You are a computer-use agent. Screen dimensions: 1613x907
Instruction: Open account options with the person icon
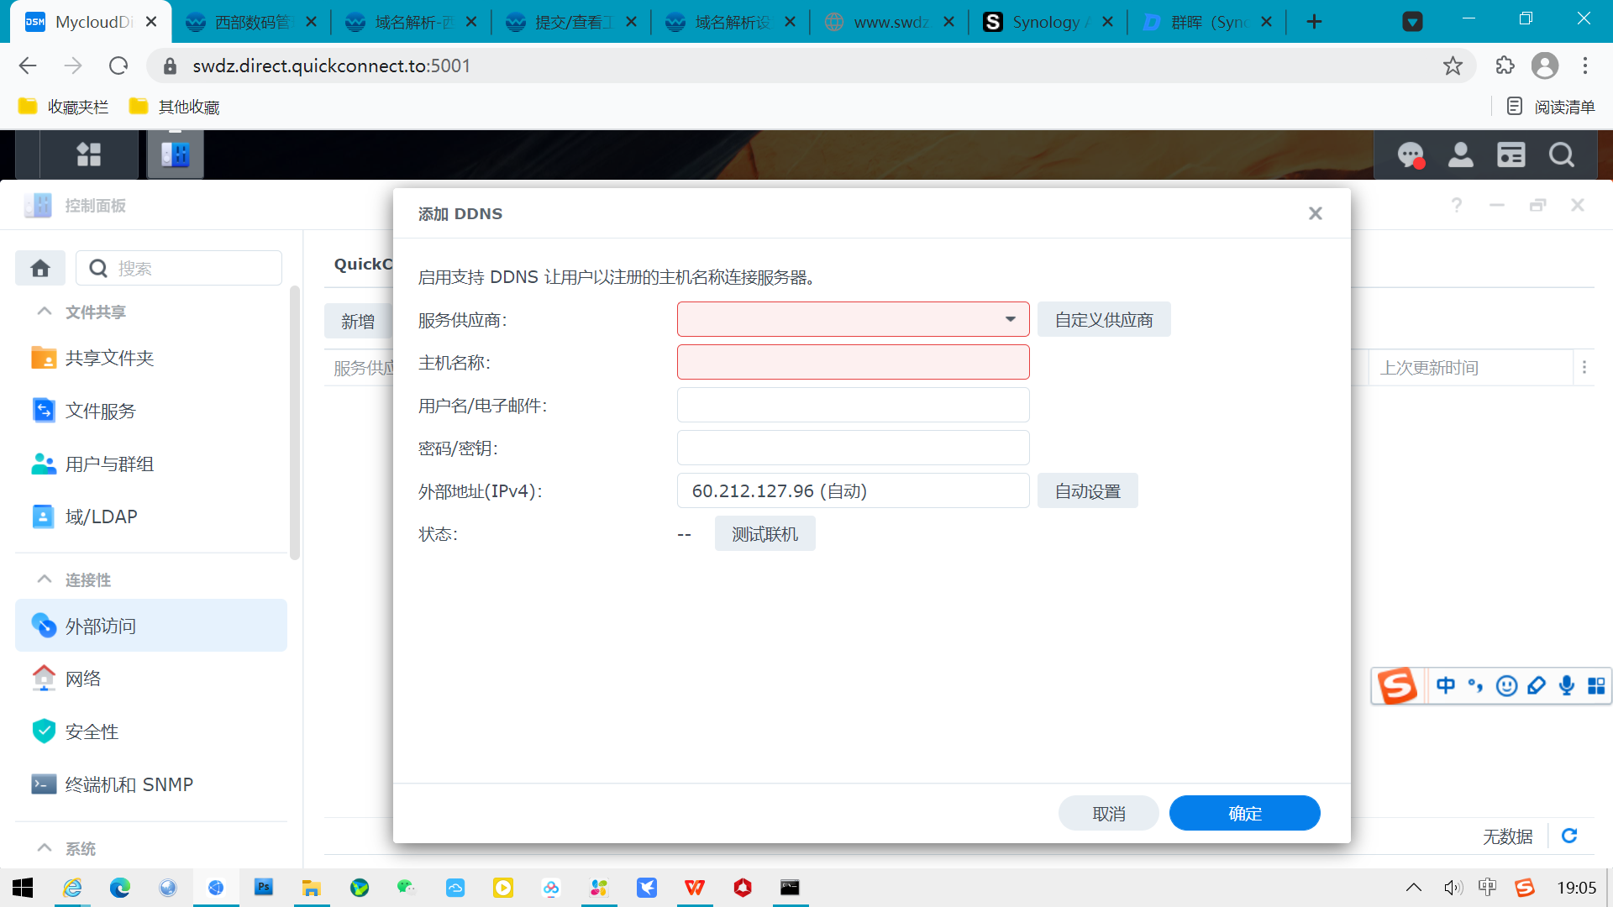pyautogui.click(x=1460, y=155)
